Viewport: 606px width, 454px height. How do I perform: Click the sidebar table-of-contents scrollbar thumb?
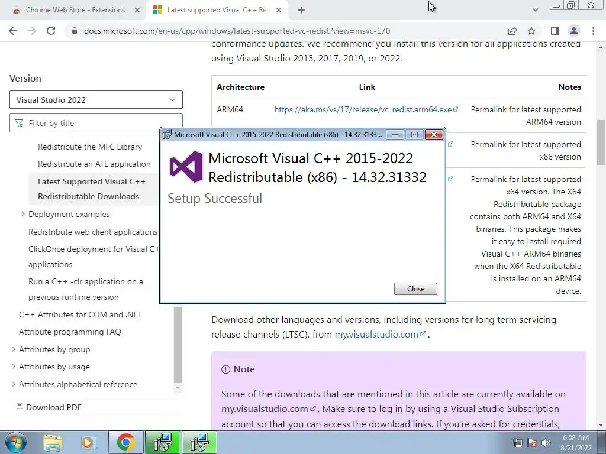(x=178, y=345)
